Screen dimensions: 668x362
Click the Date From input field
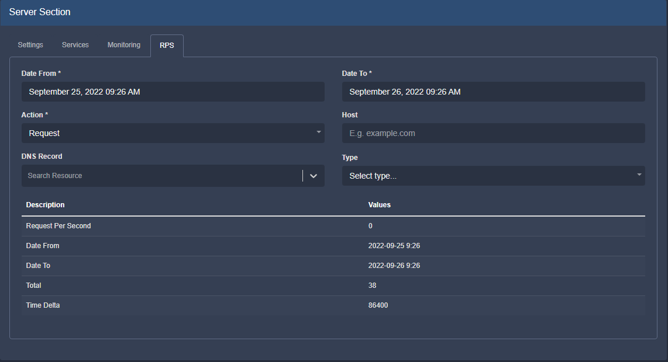[173, 92]
